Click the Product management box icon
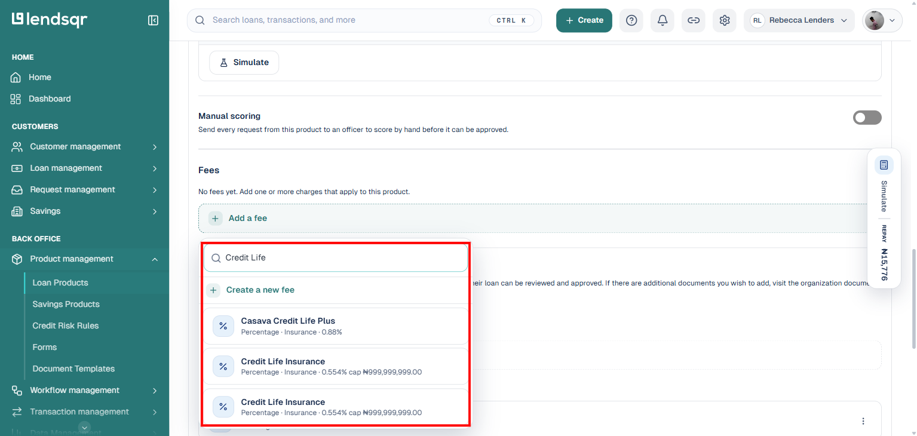917x436 pixels. pyautogui.click(x=17, y=259)
